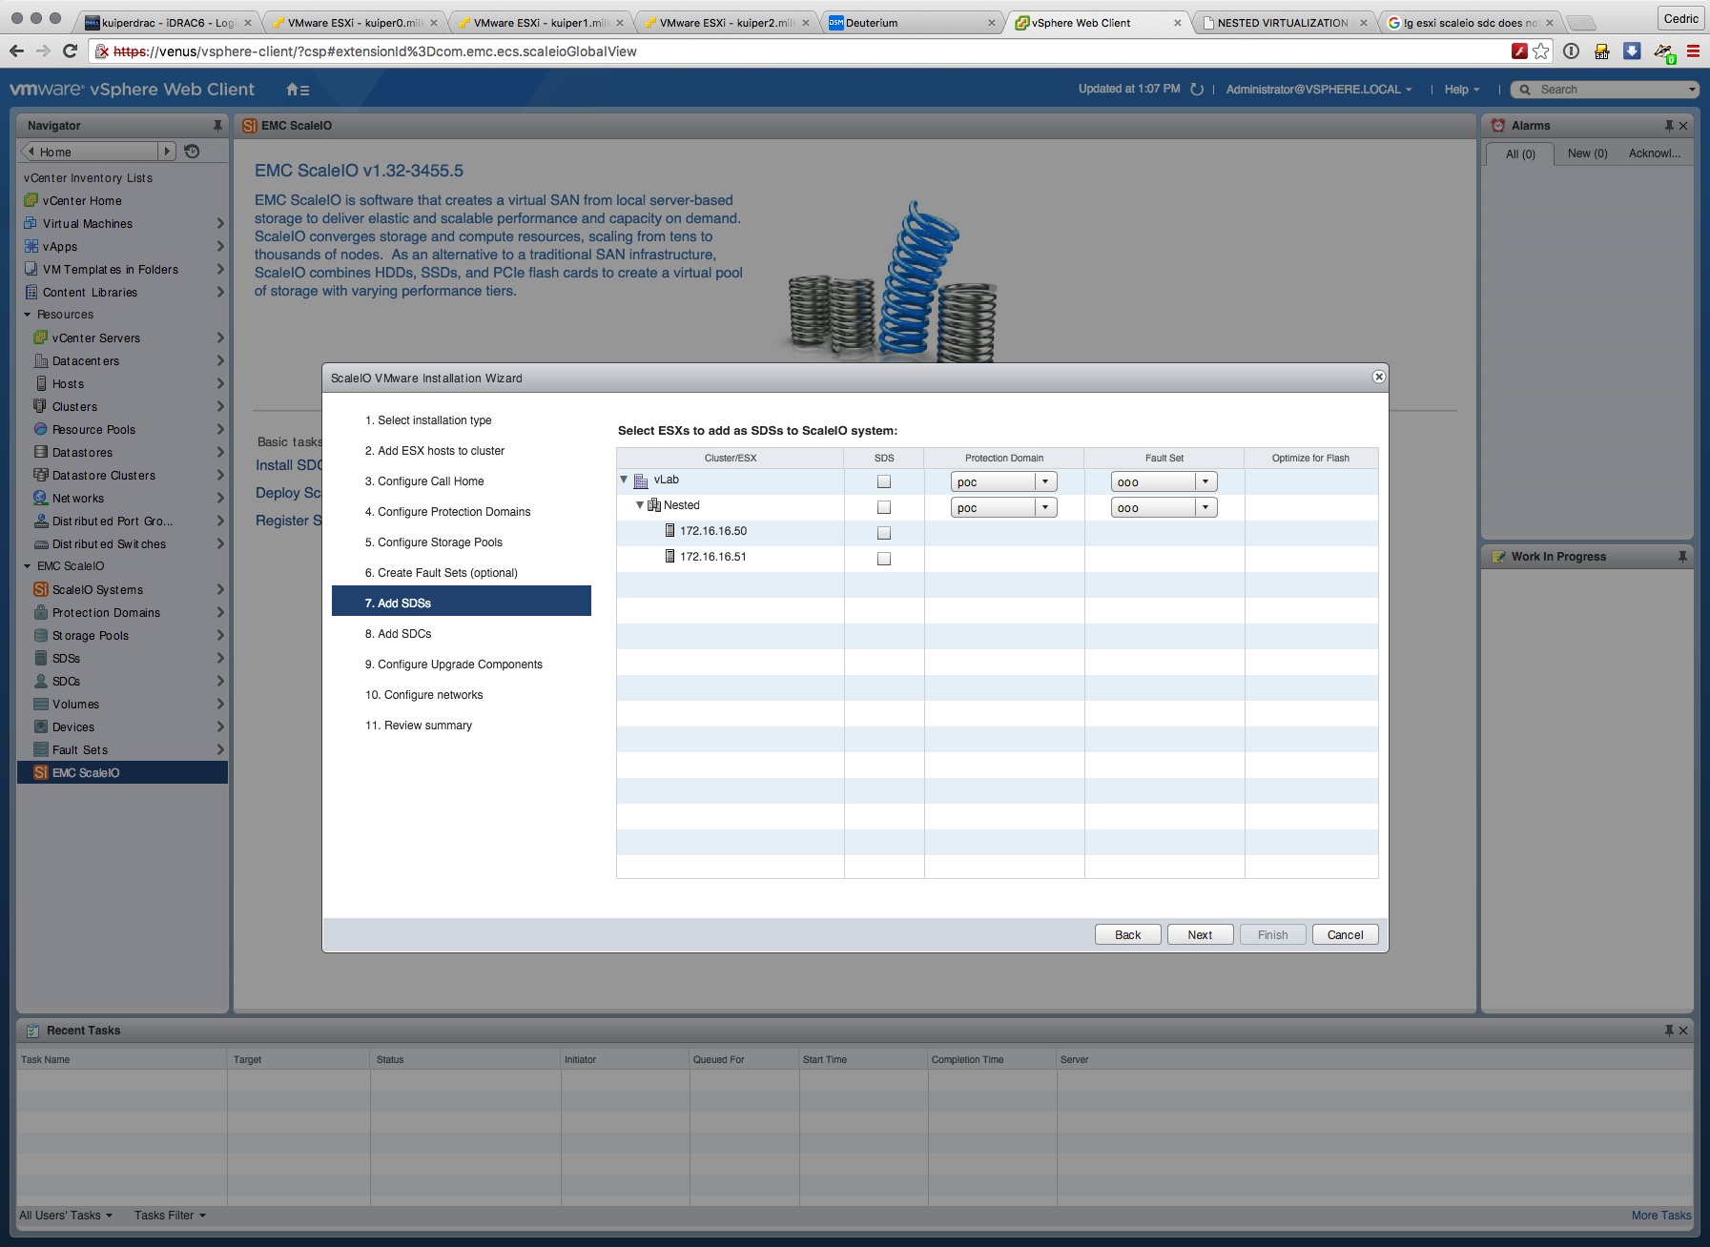1710x1247 pixels.
Task: Collapse the Nested cluster tree node
Action: click(x=640, y=505)
